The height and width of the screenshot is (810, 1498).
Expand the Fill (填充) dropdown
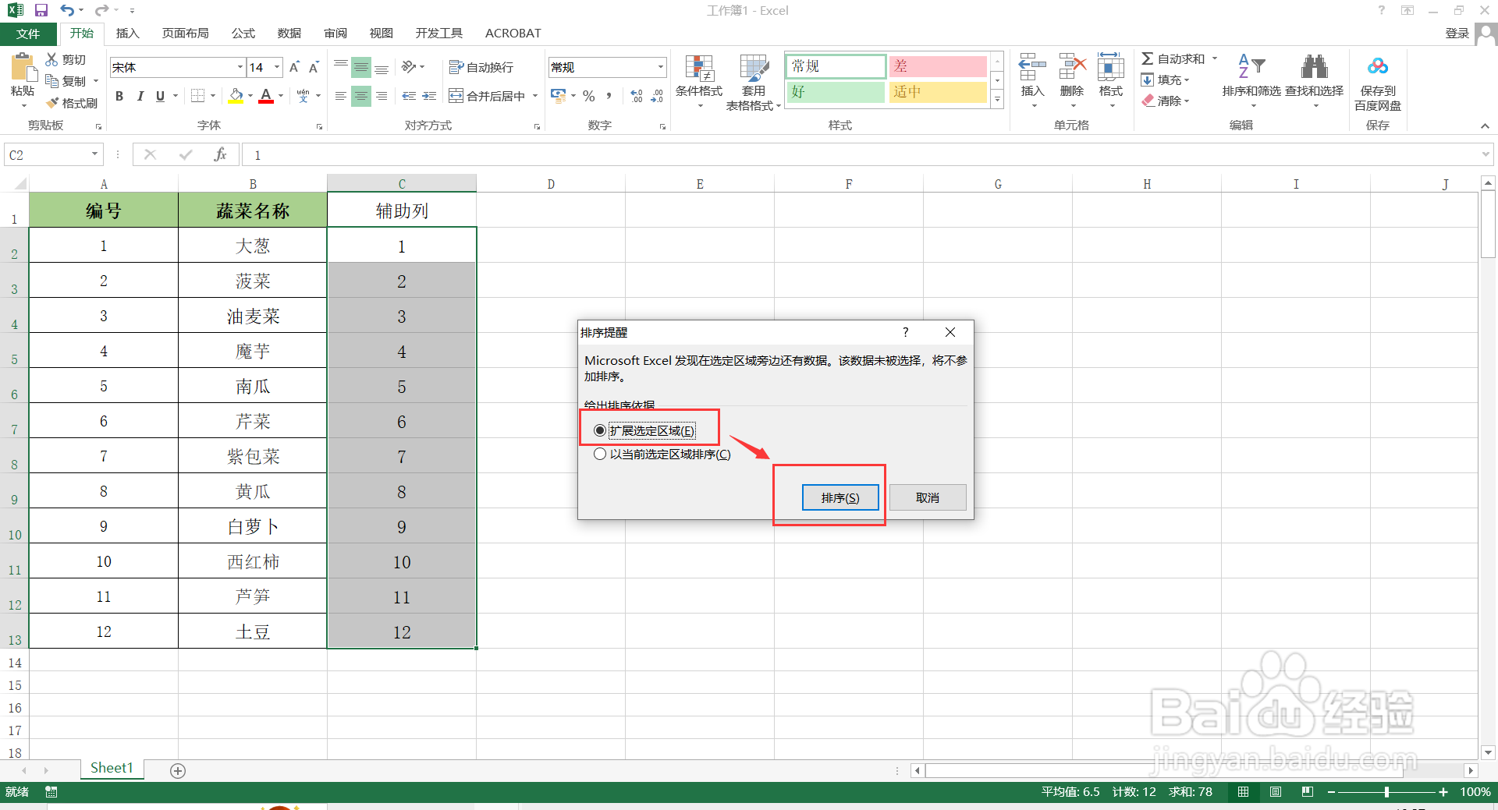[x=1187, y=80]
